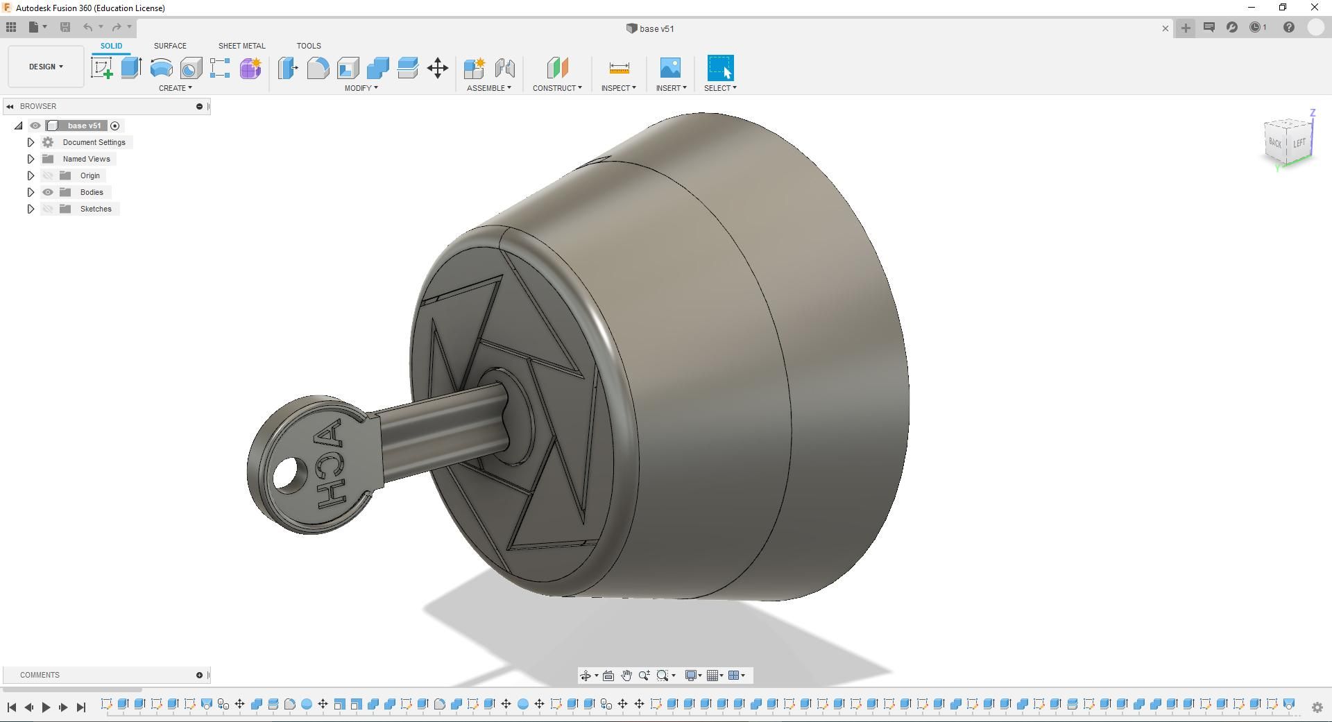Choose the Fillet tool in Modify
Screen dimensions: 1332x722
tap(318, 68)
